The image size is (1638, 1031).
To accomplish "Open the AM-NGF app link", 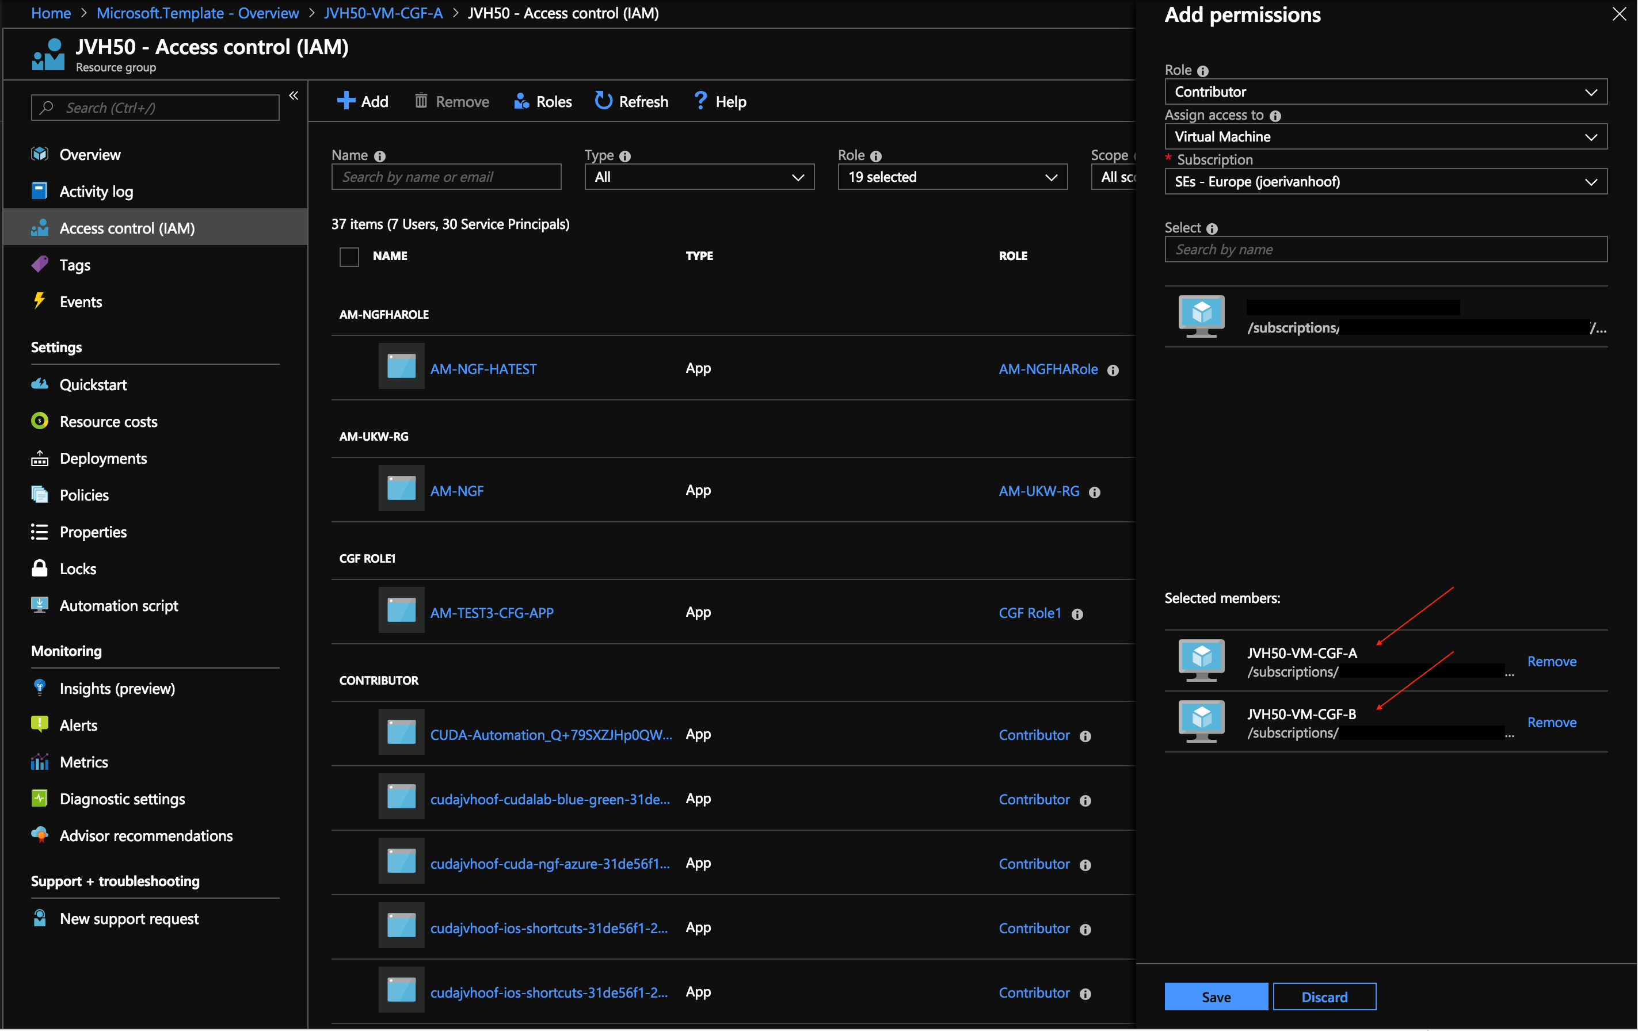I will pos(456,490).
